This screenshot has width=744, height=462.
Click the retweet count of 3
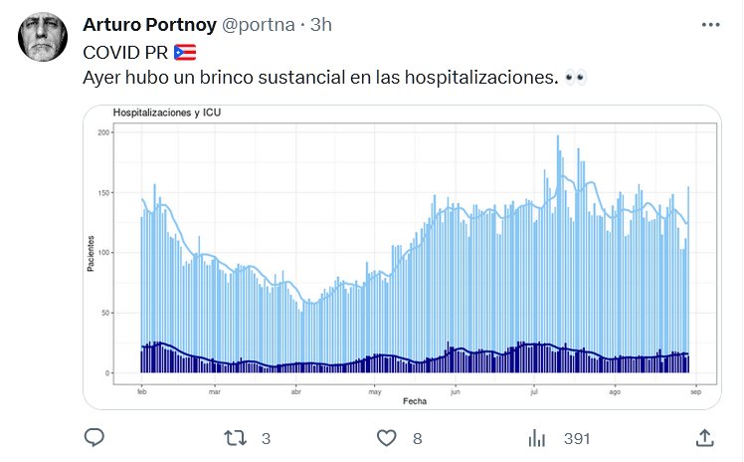pyautogui.click(x=266, y=438)
